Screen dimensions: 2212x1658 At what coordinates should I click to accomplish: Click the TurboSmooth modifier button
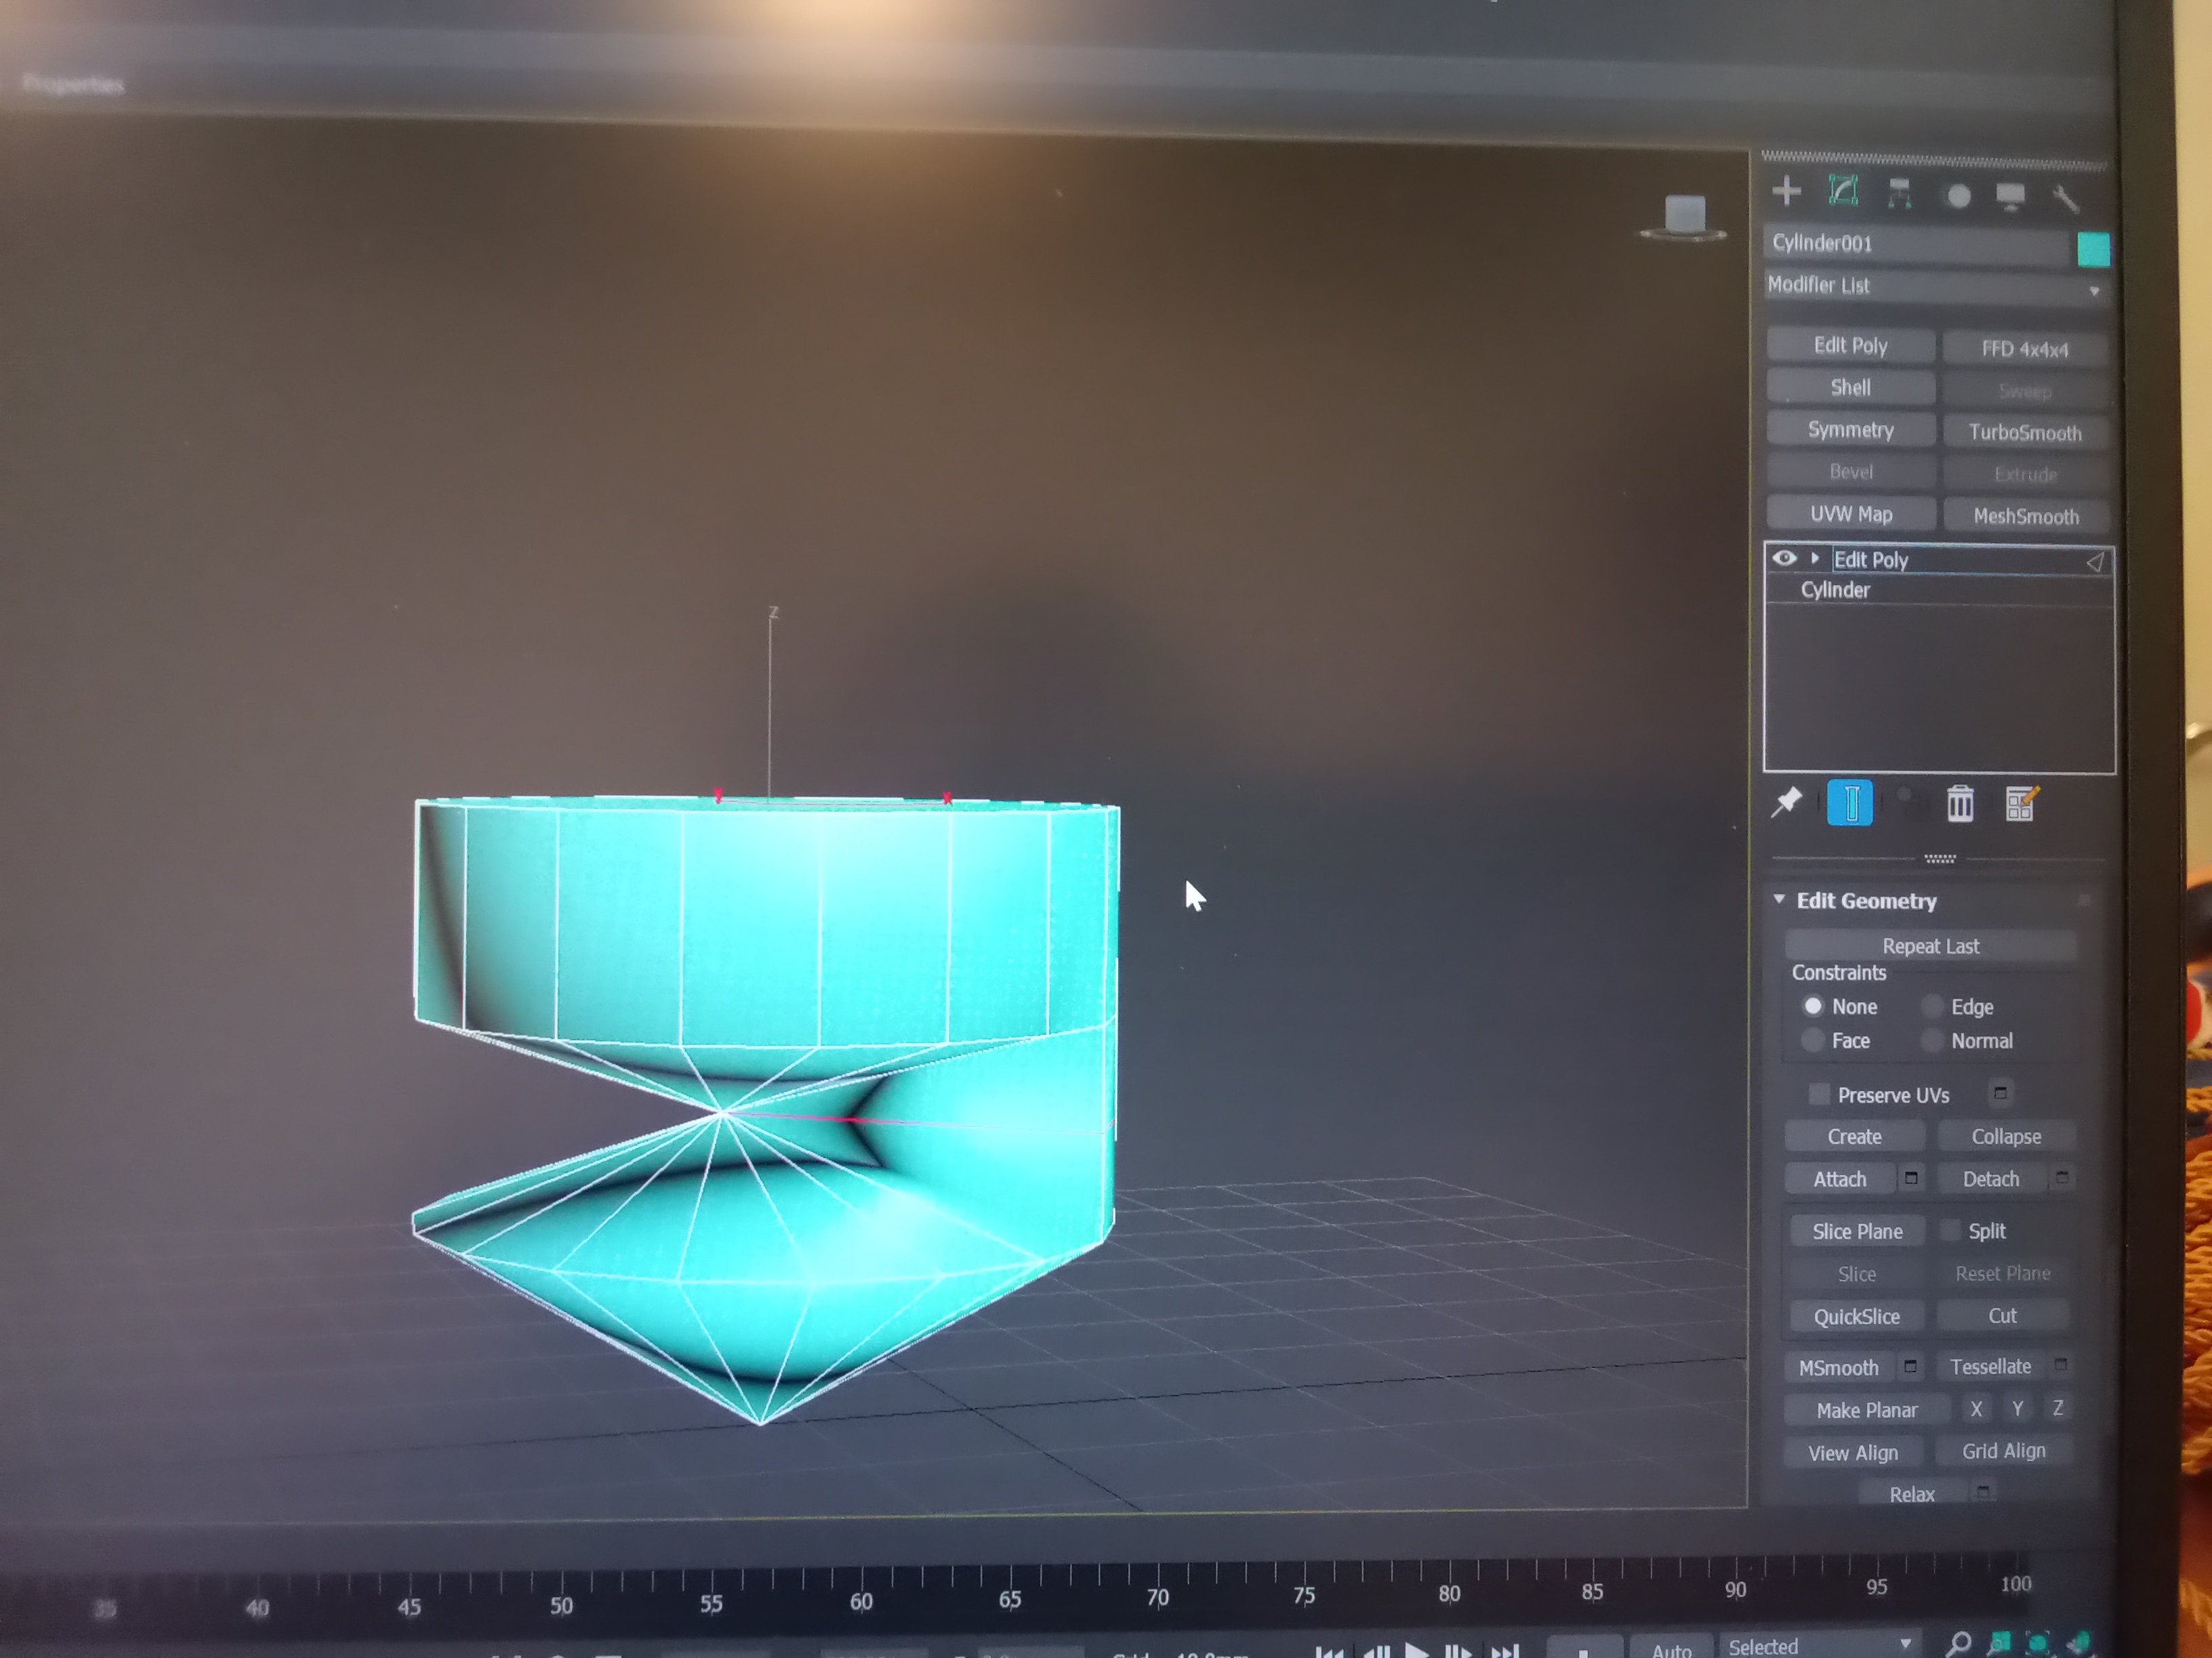tap(2025, 433)
